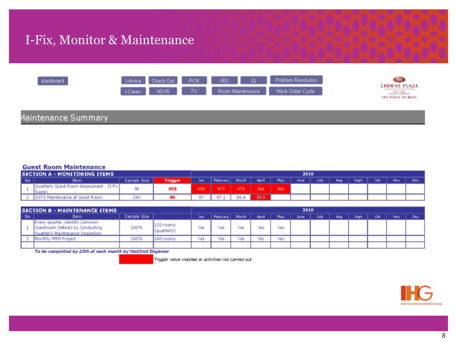Select the TV button

point(194,91)
